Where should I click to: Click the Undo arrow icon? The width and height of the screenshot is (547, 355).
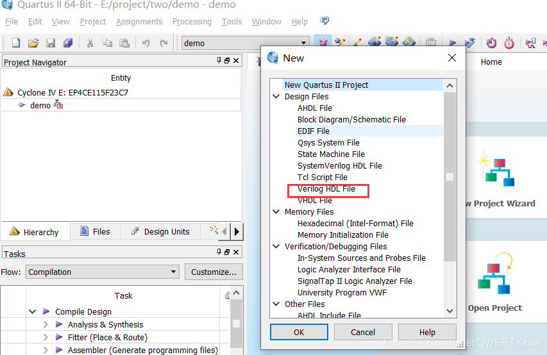146,43
